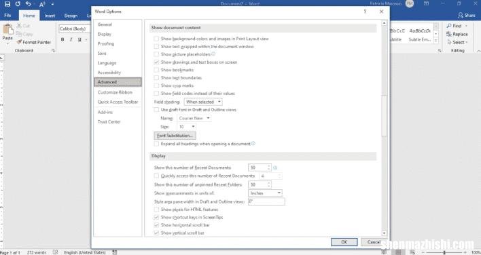The height and width of the screenshot is (255, 481).
Task: Enable Show background colors and images checkbox
Action: (x=156, y=39)
